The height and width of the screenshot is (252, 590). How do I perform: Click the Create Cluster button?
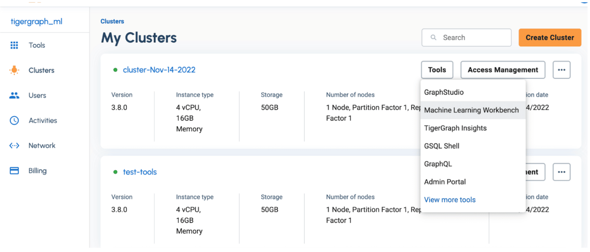(550, 37)
